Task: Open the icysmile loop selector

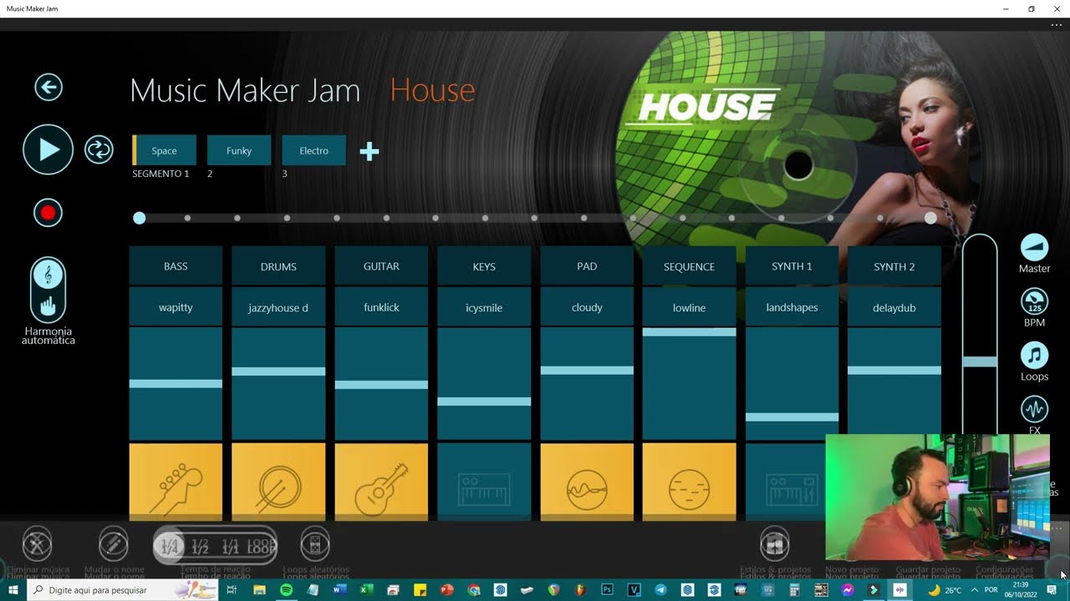Action: [x=484, y=307]
